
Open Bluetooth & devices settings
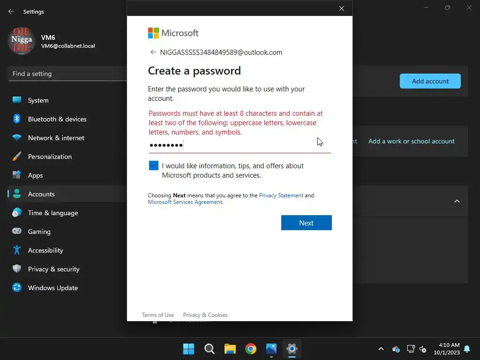(67, 119)
